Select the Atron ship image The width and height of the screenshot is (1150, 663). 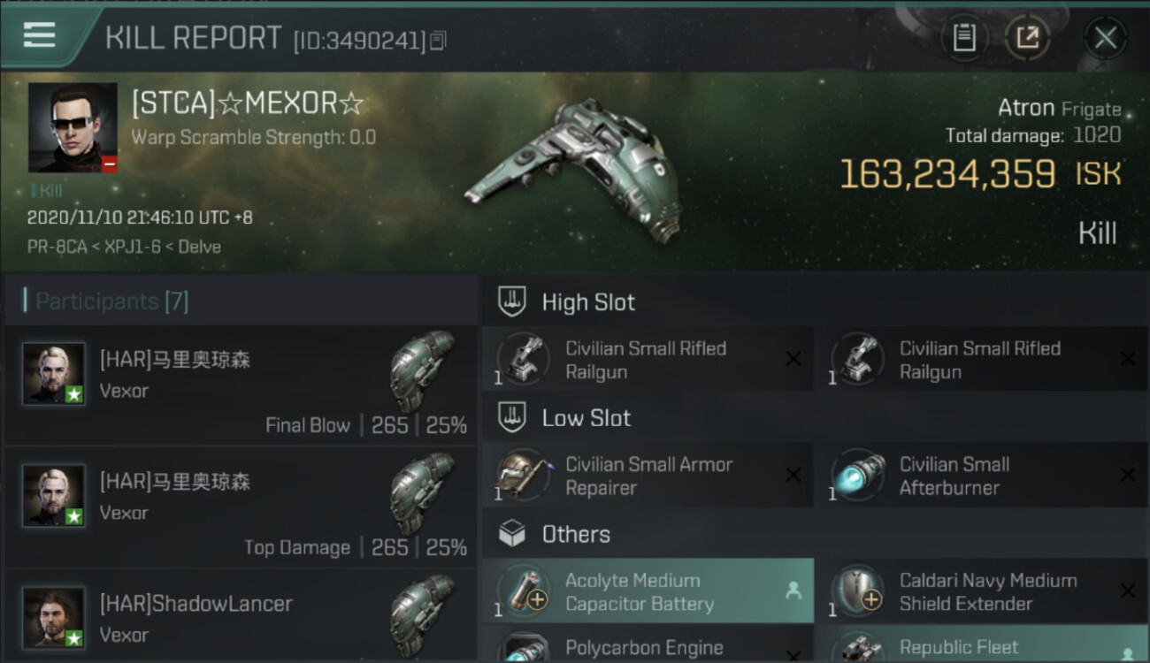tap(573, 170)
